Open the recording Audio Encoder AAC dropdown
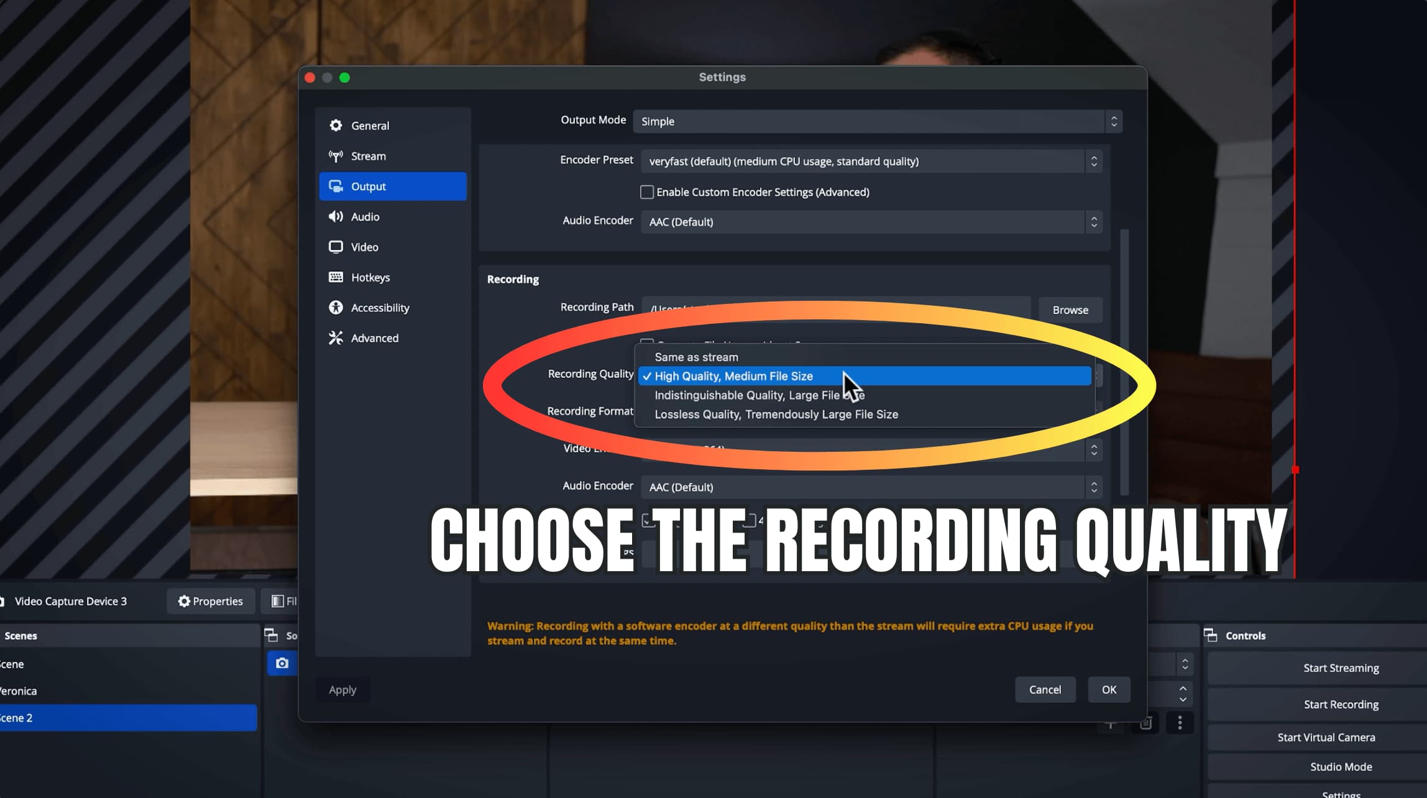 coord(871,487)
